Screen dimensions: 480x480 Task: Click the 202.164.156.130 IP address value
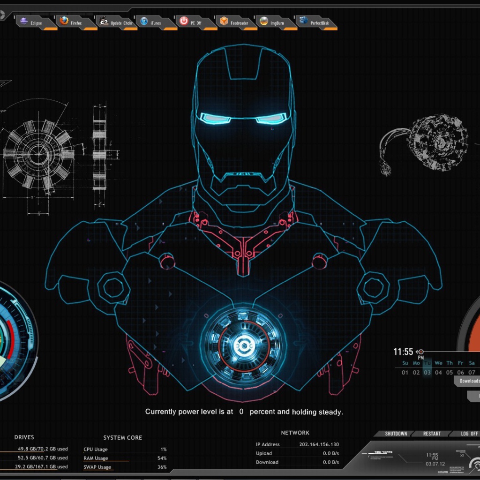[319, 444]
